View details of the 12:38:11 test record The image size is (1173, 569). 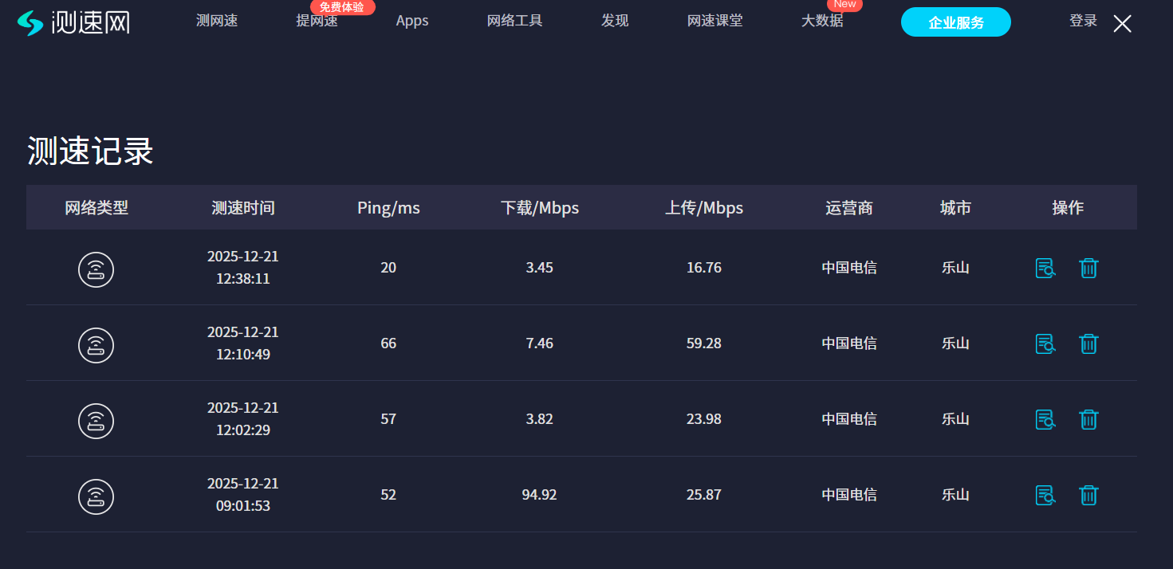coord(1045,269)
